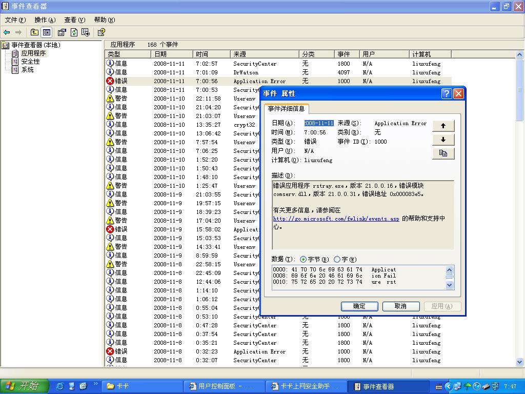Select the 安全性 log in the tree
Image resolution: width=525 pixels, height=394 pixels.
coord(30,62)
